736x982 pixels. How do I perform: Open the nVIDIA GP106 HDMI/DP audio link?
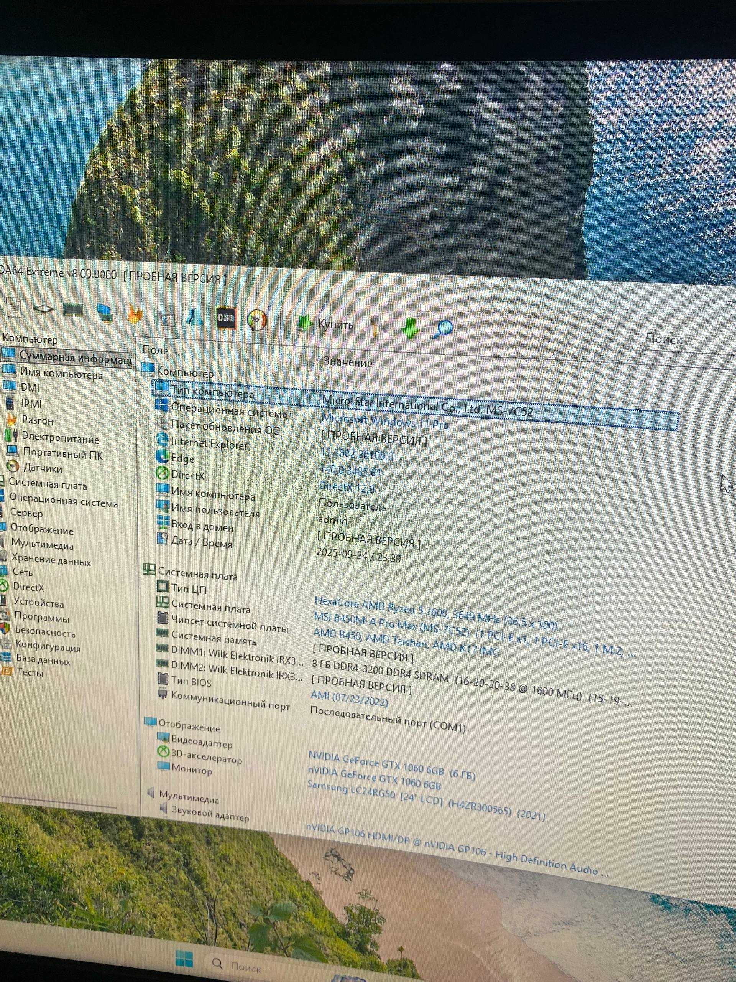tap(457, 850)
